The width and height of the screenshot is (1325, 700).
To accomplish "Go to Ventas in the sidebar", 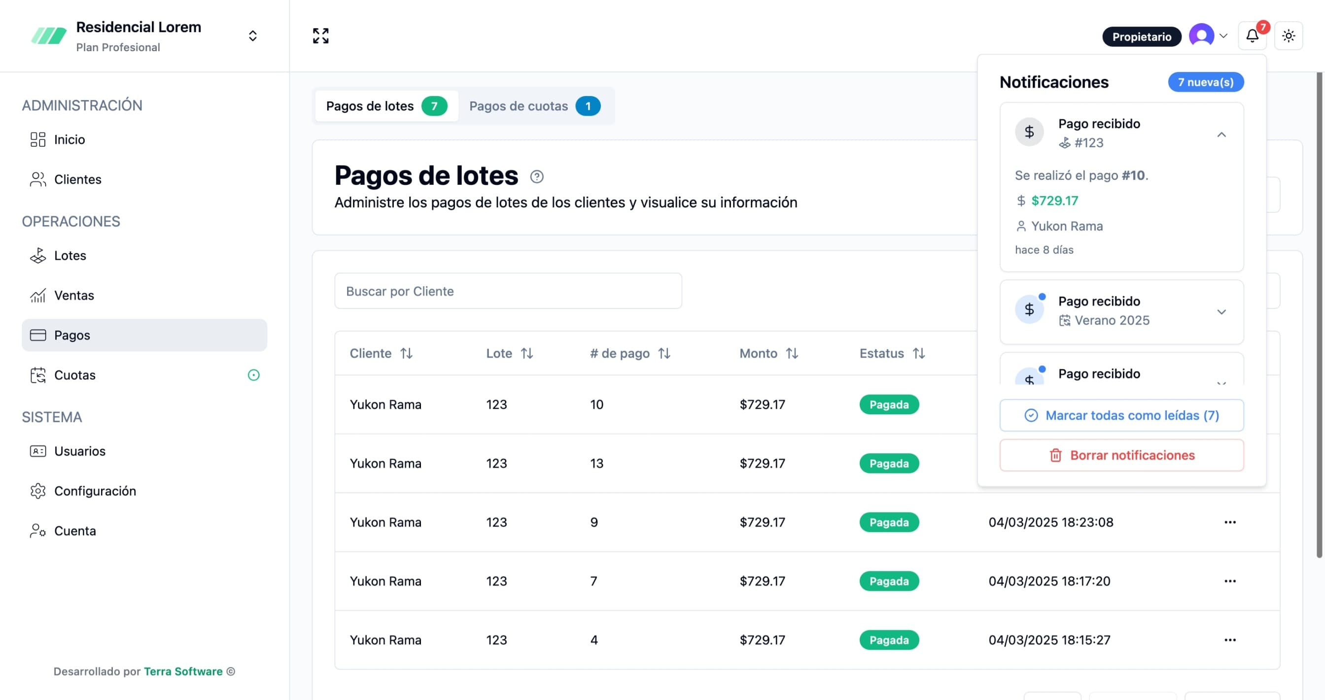I will pos(74,295).
